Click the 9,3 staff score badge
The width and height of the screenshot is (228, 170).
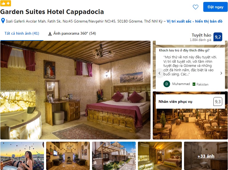(218, 102)
